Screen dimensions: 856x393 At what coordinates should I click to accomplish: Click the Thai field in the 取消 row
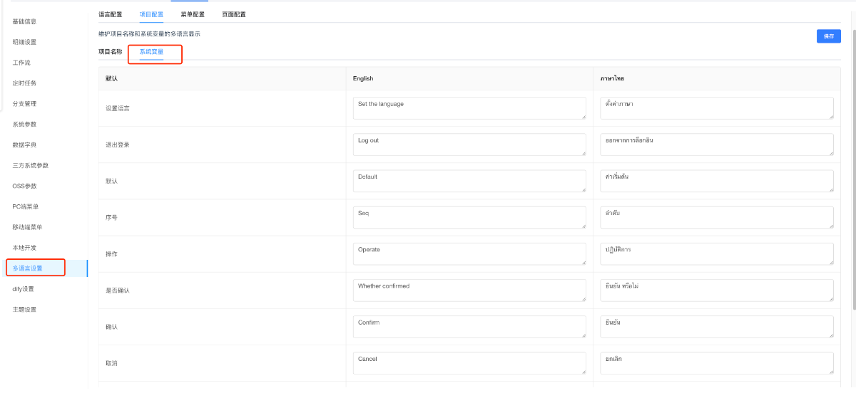tap(716, 363)
